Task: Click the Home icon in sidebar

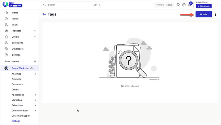Action: pos(6,13)
